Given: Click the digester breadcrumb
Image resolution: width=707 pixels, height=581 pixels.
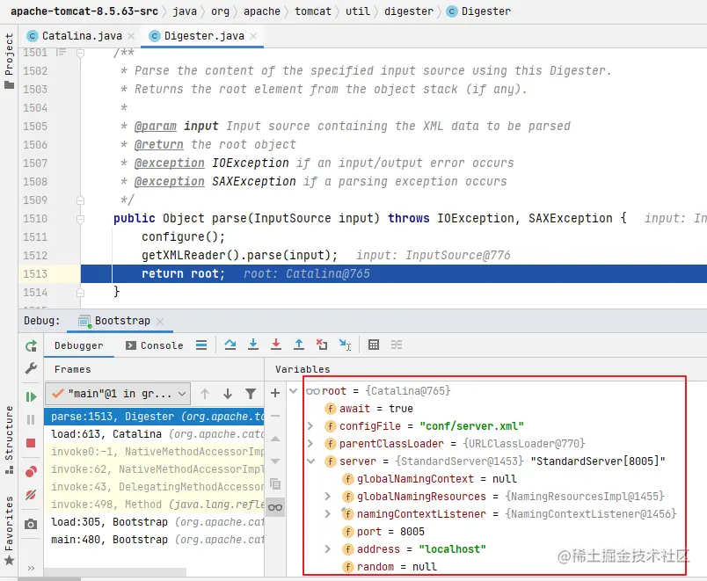Looking at the screenshot, I should 409,11.
